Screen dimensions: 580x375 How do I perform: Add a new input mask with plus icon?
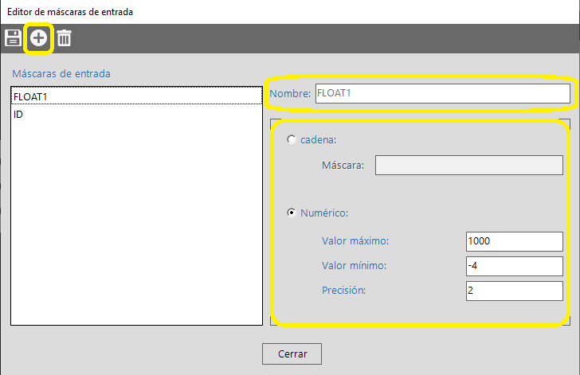point(38,37)
